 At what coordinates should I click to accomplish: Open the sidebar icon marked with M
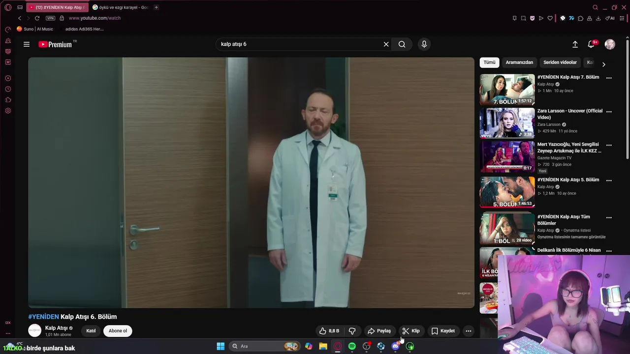(x=8, y=62)
